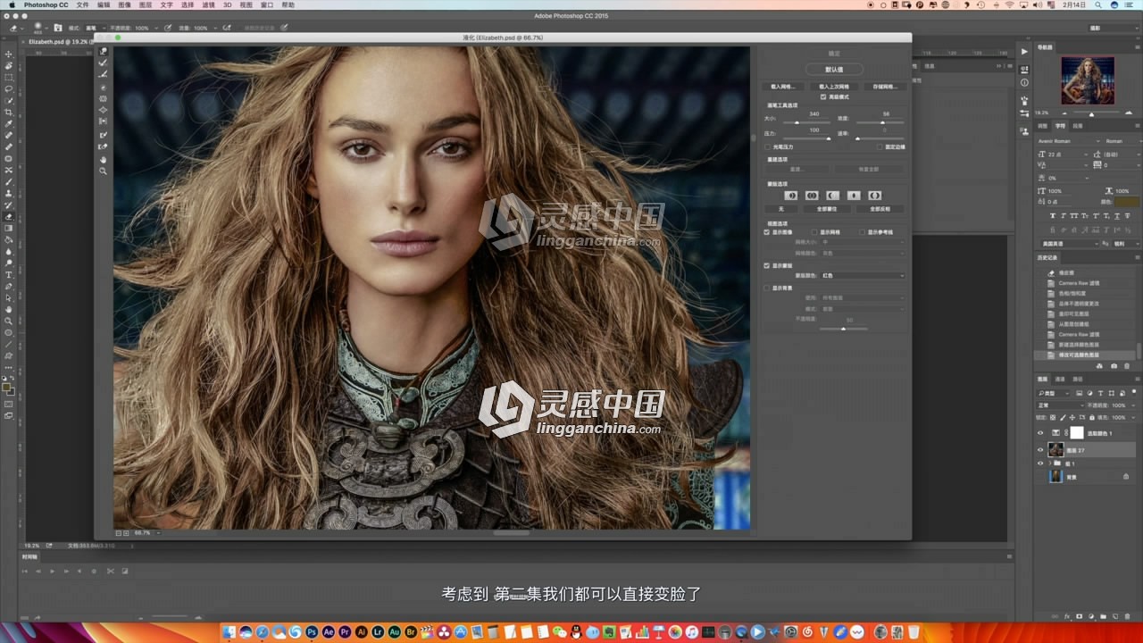
Task: Switch to the Character tab
Action: [x=1061, y=126]
